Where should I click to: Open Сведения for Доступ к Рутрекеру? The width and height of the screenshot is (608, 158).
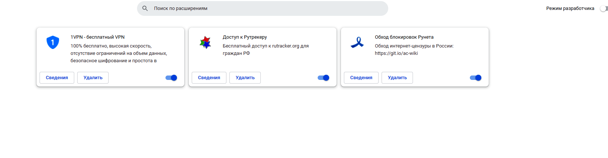(209, 78)
